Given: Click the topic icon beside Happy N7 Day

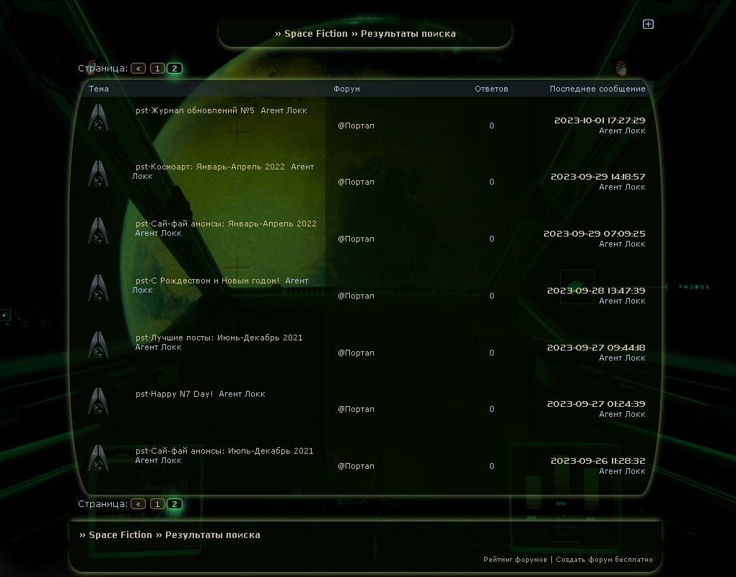Looking at the screenshot, I should [x=98, y=400].
